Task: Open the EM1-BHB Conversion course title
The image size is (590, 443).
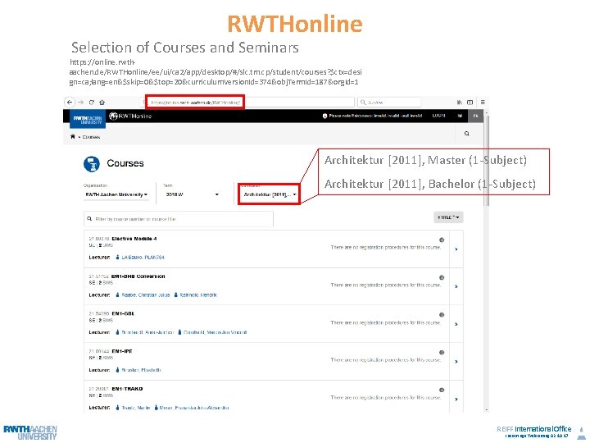Action: (138, 276)
